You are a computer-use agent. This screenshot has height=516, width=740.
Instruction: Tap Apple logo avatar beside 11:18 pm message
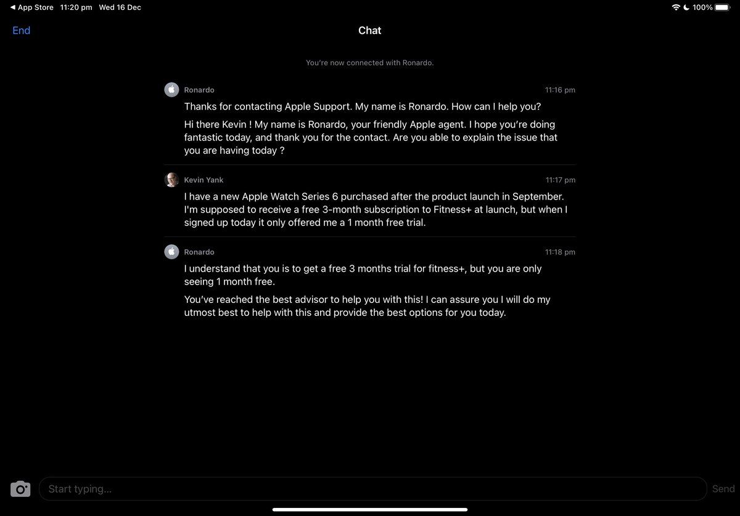(171, 252)
